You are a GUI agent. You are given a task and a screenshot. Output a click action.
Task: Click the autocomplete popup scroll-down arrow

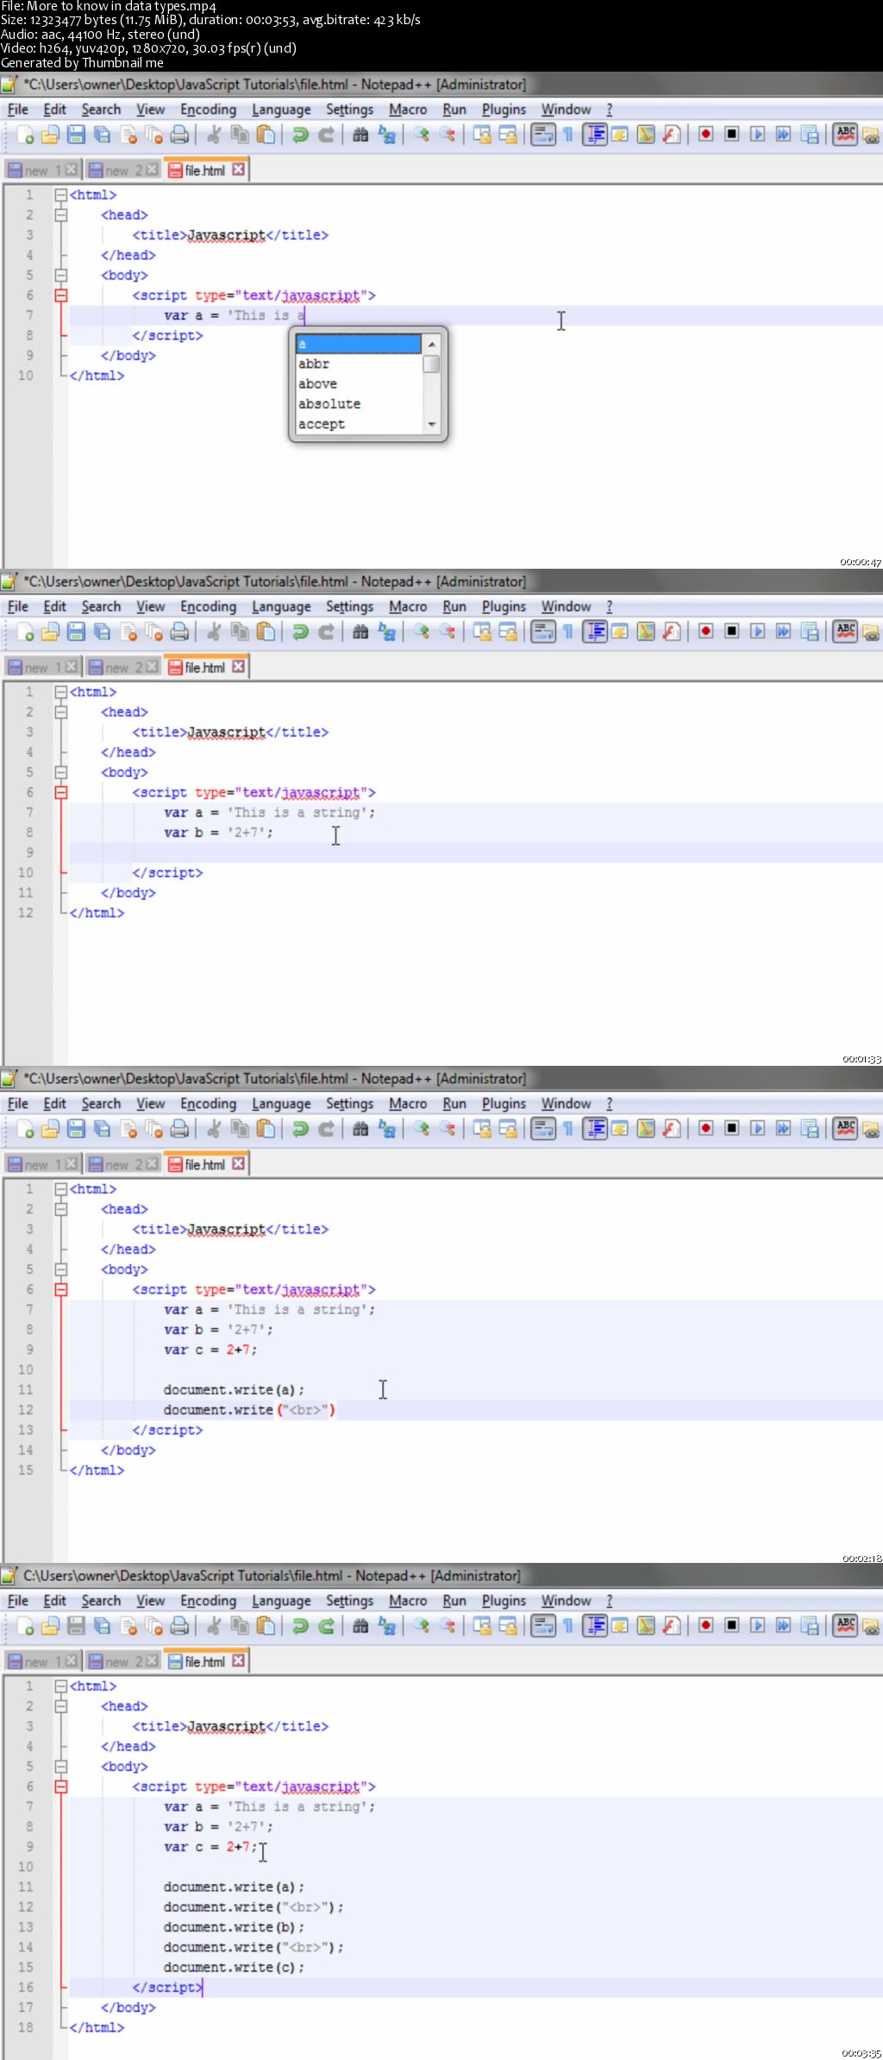coord(432,425)
